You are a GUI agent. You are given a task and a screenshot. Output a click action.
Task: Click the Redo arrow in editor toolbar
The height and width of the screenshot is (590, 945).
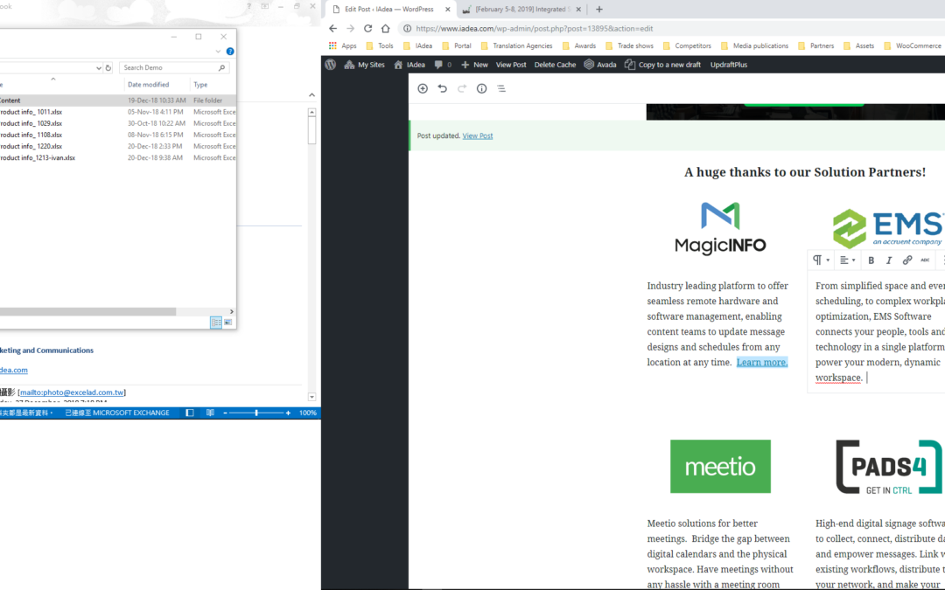click(462, 88)
